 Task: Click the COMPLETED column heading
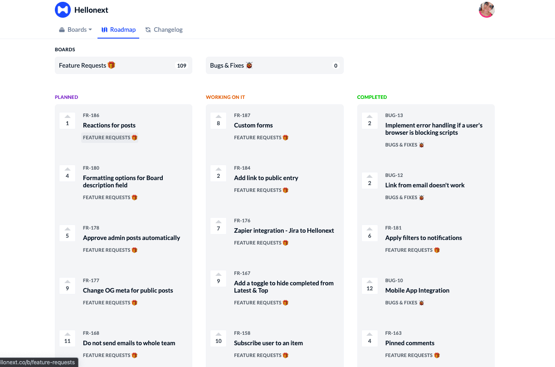(x=372, y=97)
